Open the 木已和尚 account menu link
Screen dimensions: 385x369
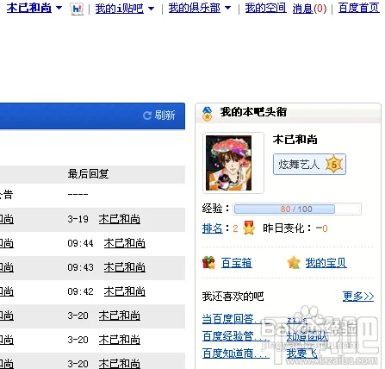[x=29, y=8]
